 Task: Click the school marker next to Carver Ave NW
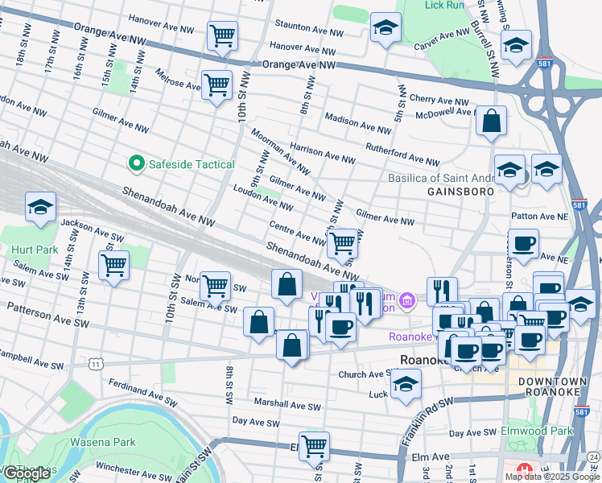(x=386, y=30)
